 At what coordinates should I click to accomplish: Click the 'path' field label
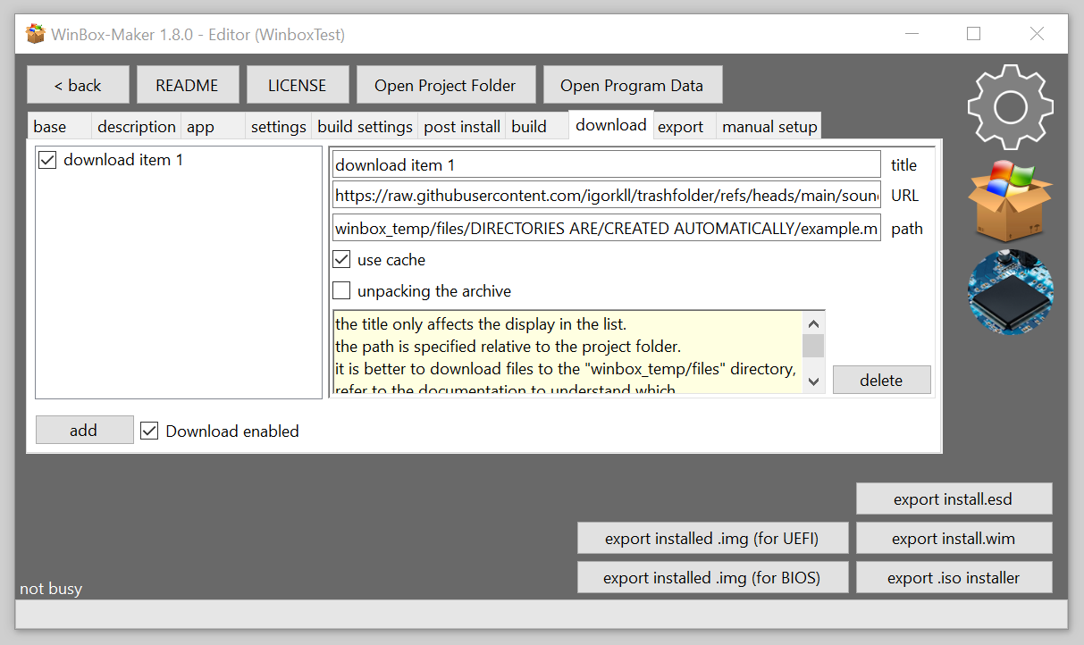(x=906, y=229)
